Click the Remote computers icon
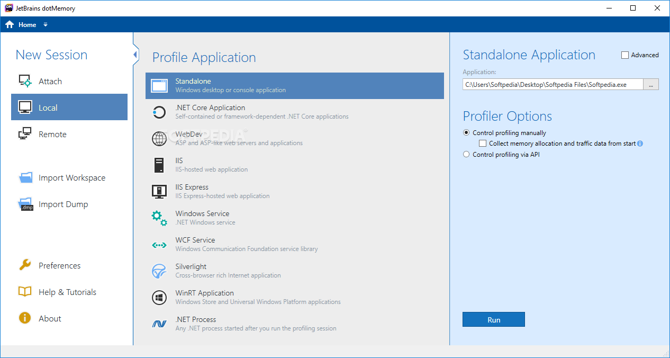Image resolution: width=670 pixels, height=358 pixels. click(x=25, y=134)
